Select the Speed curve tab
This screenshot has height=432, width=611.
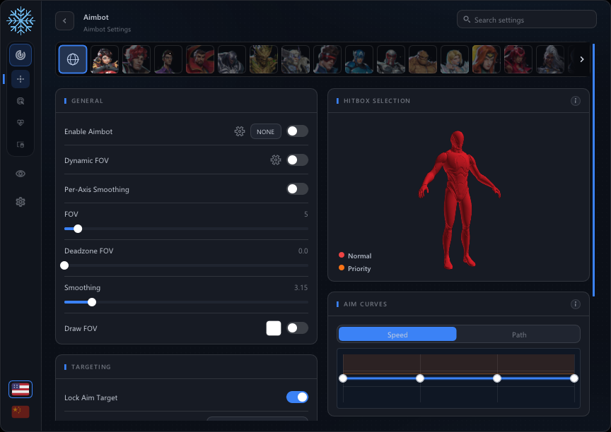(397, 335)
